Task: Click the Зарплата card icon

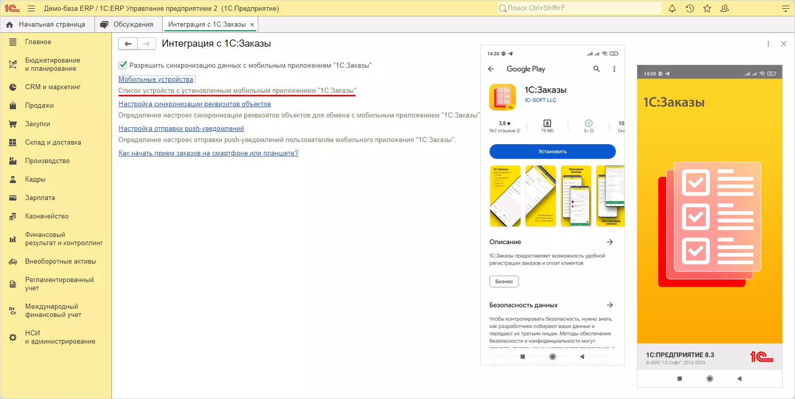Action: pyautogui.click(x=13, y=198)
